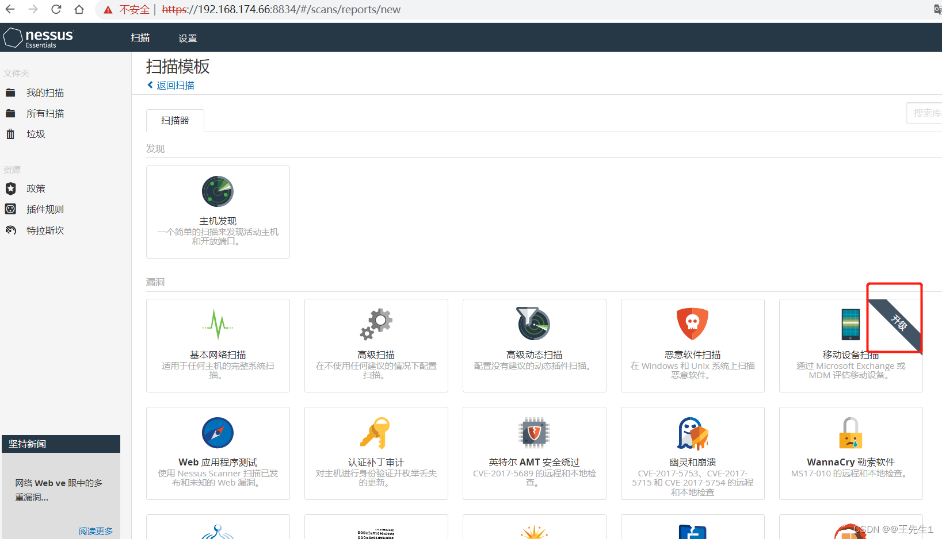Click the 阅读更多 link
942x539 pixels.
(x=96, y=531)
